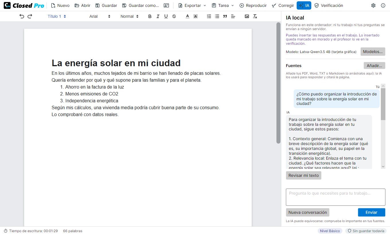Choose Guardar como...

coord(141,5)
